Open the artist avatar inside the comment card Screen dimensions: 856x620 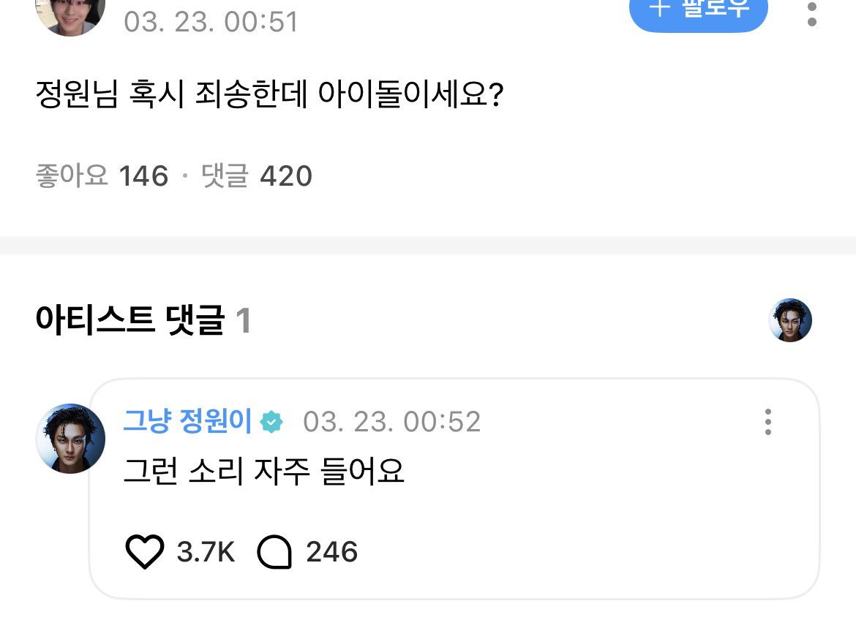coord(70,439)
